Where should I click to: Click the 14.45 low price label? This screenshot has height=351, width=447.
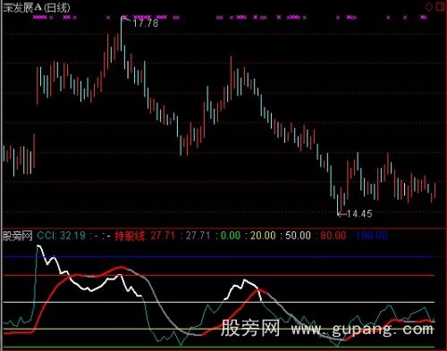click(359, 213)
